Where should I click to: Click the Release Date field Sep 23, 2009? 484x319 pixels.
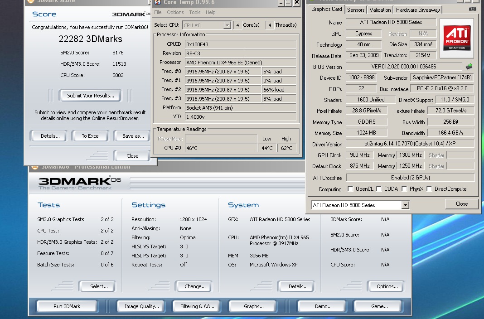click(363, 56)
